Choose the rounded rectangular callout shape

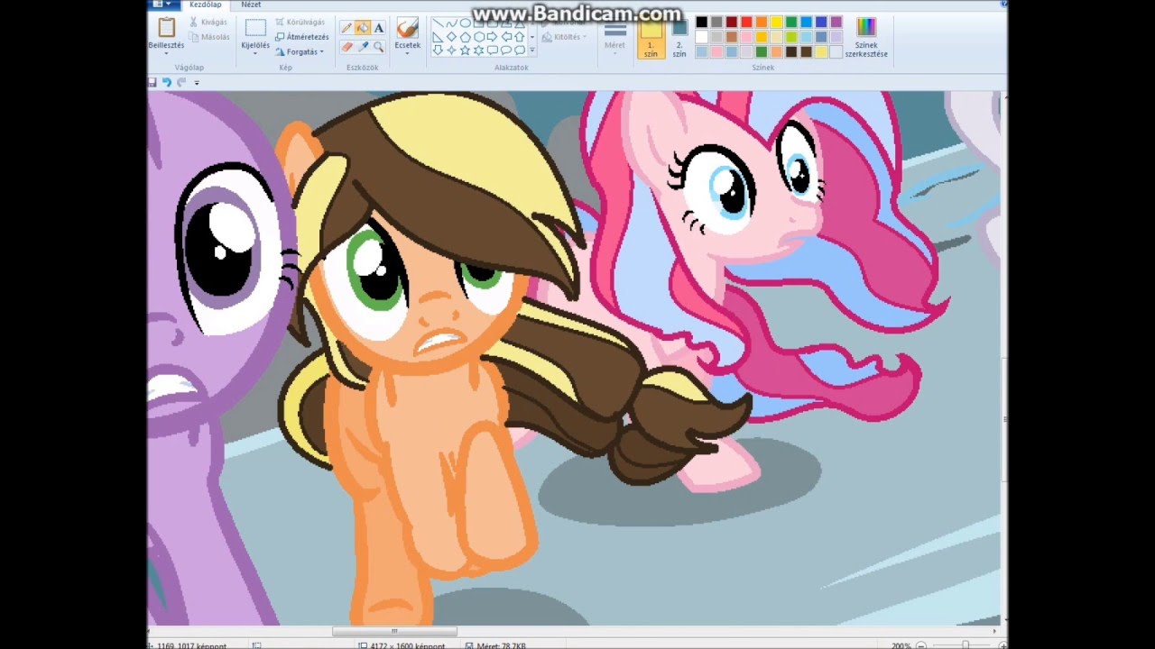coord(493,50)
